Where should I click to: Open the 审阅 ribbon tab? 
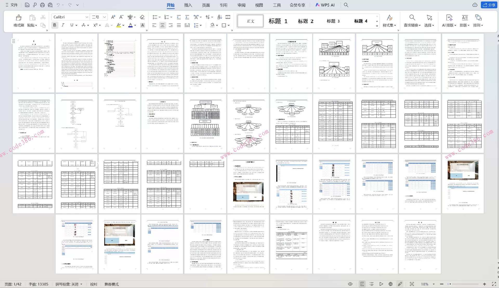coord(241,5)
